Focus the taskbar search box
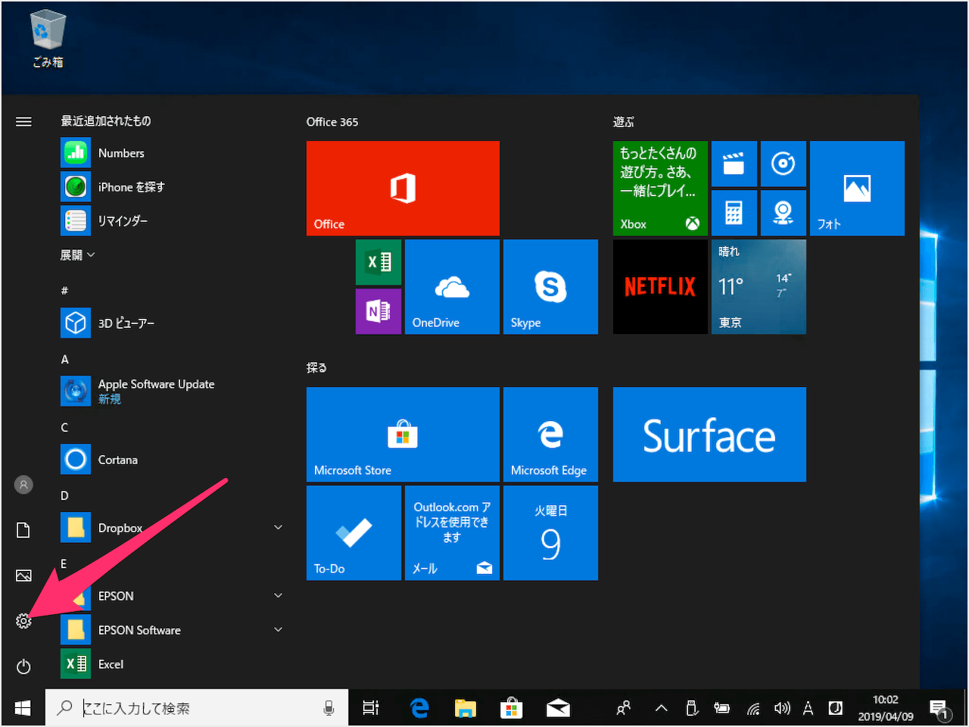Viewport: 969px width, 727px height. (197, 708)
